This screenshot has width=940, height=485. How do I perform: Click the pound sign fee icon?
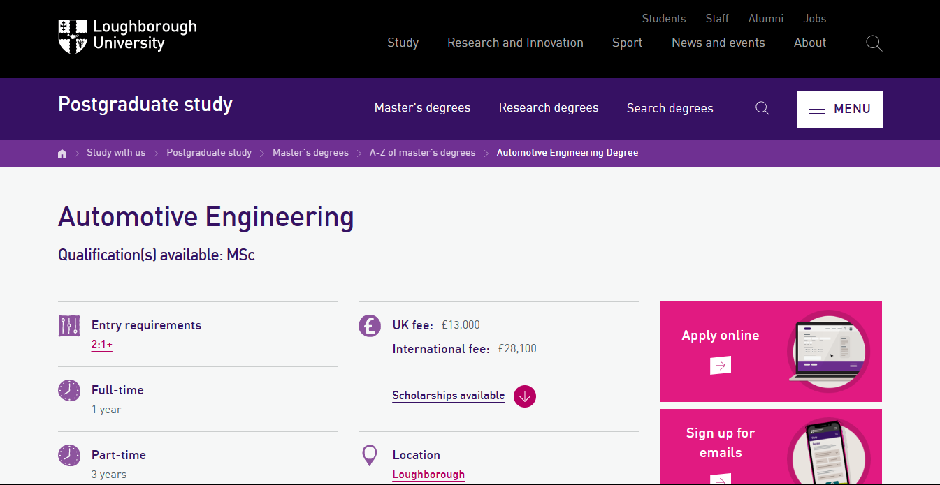[370, 326]
